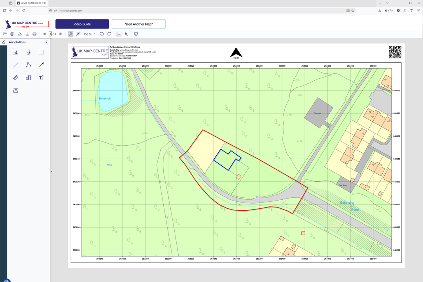This screenshot has height=282, width=423.
Task: Open the browser tab actions chevron menu
Action: pyautogui.click(x=388, y=3)
